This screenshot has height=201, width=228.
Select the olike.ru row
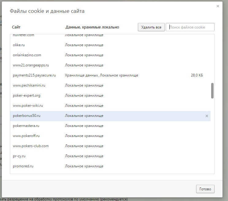click(19, 45)
